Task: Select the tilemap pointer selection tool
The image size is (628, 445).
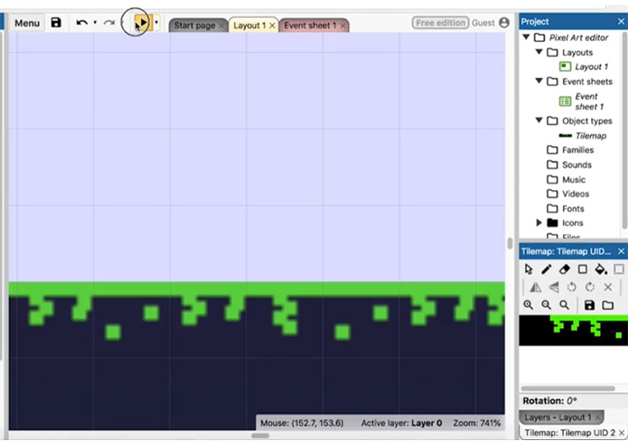Action: pos(528,269)
